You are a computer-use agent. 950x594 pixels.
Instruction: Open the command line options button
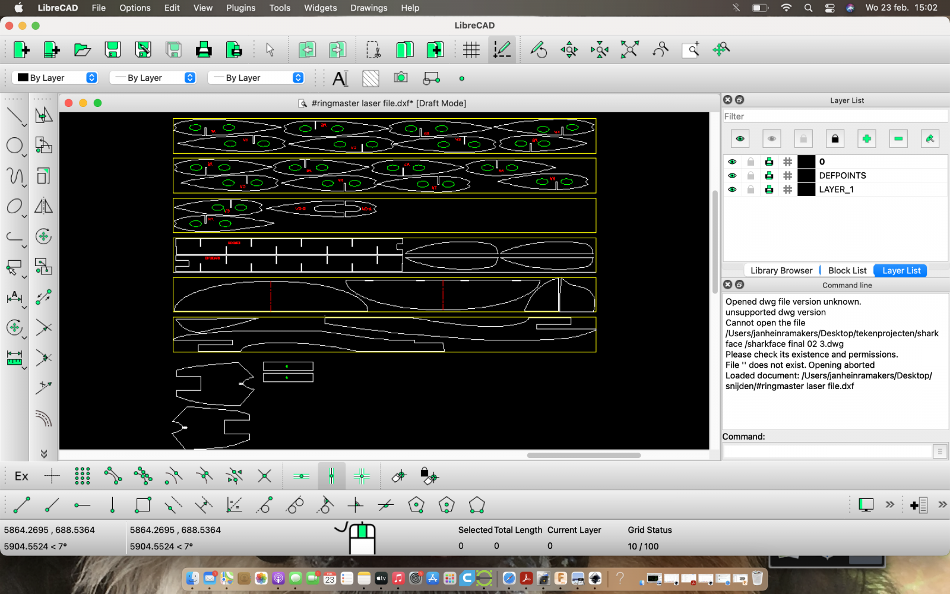point(940,451)
